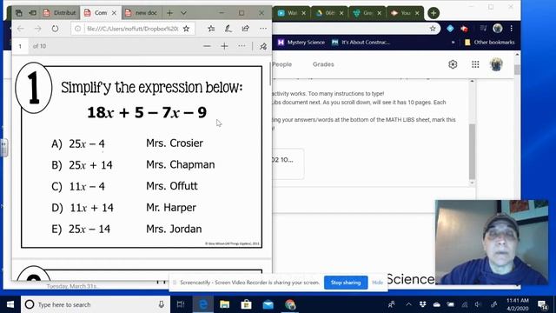Image resolution: width=556 pixels, height=313 pixels.
Task: Open File Explorer from the taskbar
Action: [x=225, y=304]
